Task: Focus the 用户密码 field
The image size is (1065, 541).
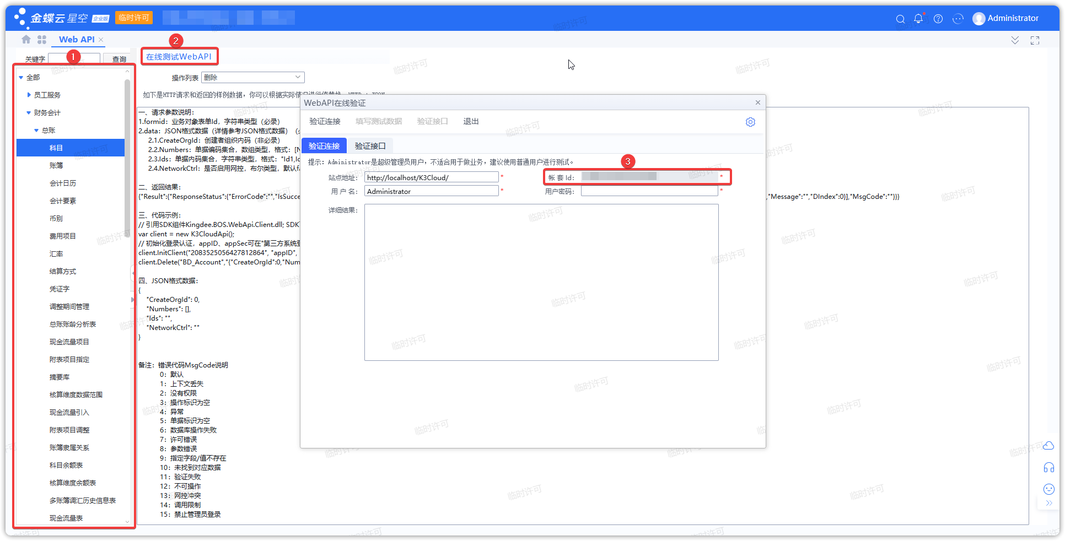Action: [649, 191]
